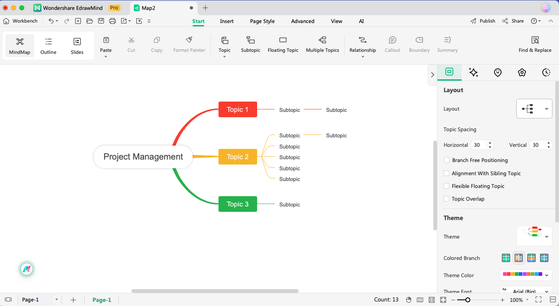The image size is (559, 306).
Task: Open the clipart flower panel tab
Action: pyautogui.click(x=522, y=72)
